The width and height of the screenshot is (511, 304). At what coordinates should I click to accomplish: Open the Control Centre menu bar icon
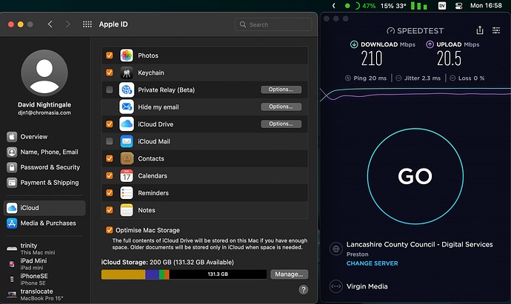pos(459,5)
